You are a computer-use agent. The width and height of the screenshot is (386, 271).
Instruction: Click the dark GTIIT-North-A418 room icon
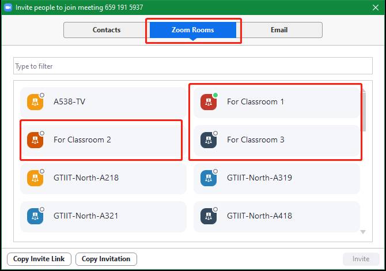coord(209,216)
